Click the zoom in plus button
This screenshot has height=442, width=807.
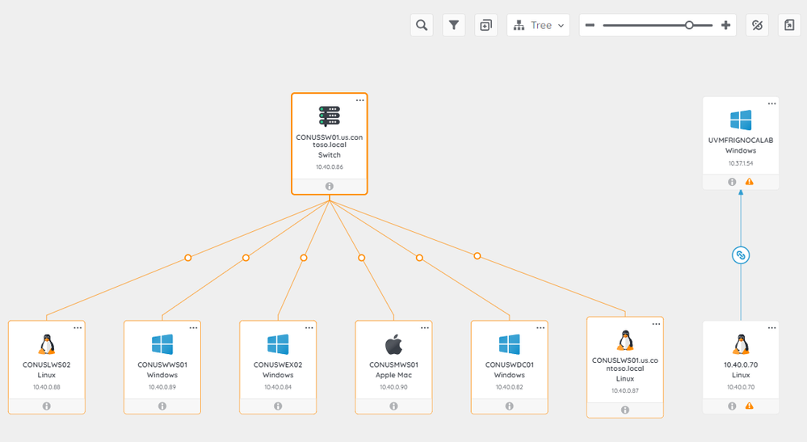(725, 25)
